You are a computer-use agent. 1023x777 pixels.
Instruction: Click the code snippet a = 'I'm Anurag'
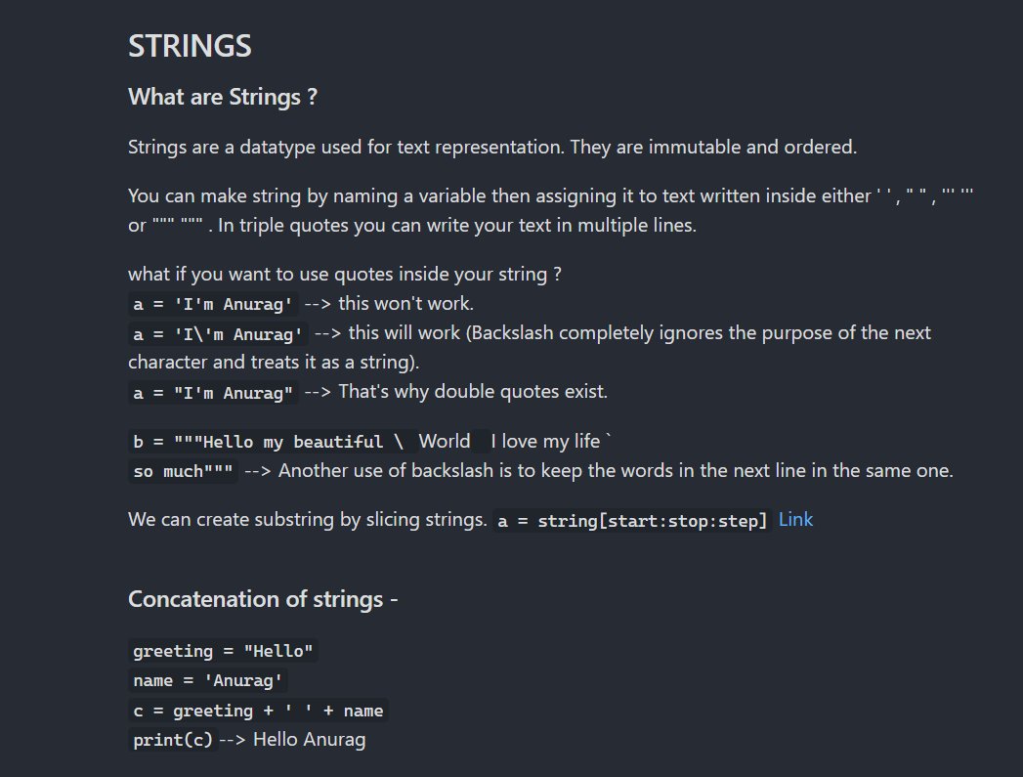click(213, 304)
